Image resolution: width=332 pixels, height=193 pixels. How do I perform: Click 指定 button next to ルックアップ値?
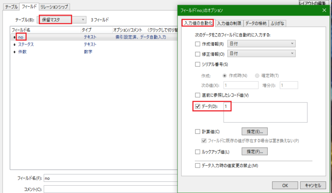click(x=255, y=152)
